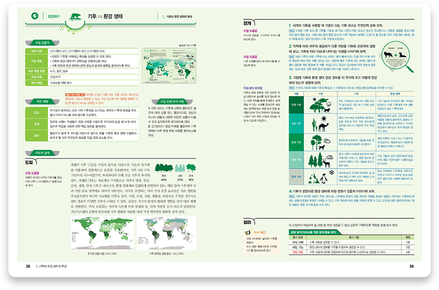Click the 수업 PPT cell

tap(93, 77)
